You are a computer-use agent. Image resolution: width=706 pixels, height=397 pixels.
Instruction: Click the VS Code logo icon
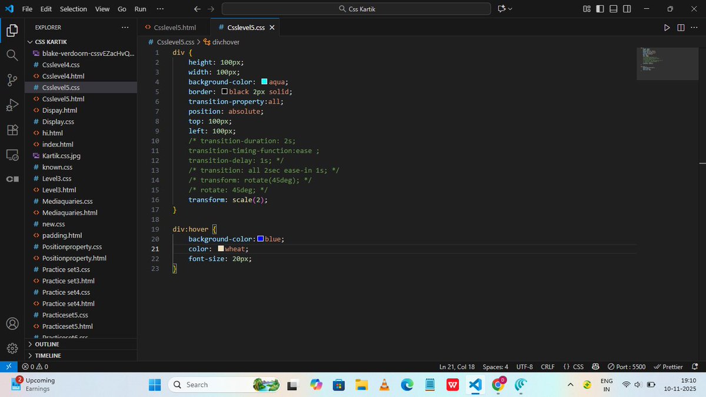tap(9, 9)
